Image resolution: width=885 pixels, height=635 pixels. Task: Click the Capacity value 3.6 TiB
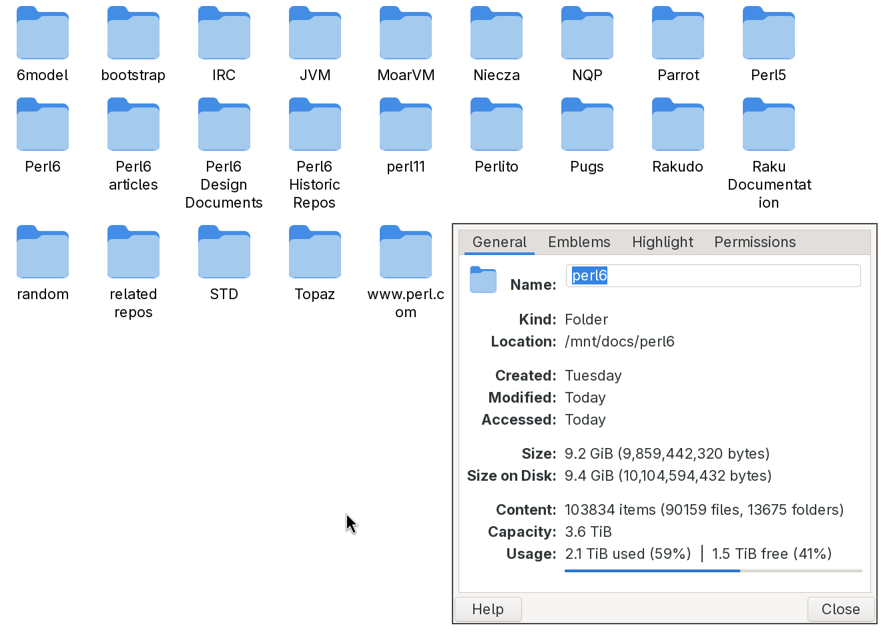tap(588, 532)
